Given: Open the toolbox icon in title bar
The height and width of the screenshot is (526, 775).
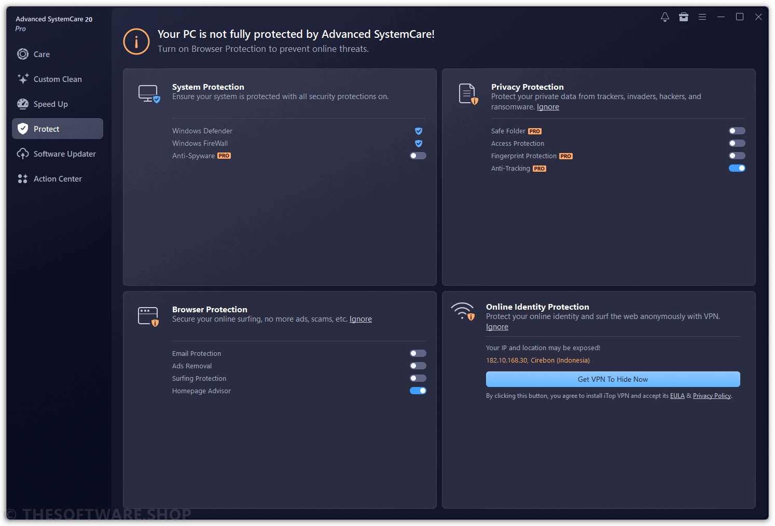Looking at the screenshot, I should (x=684, y=17).
